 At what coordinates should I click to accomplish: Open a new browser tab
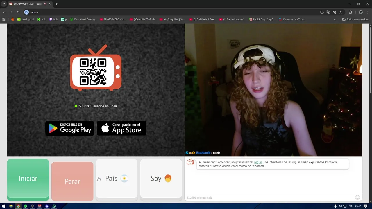pyautogui.click(x=56, y=4)
